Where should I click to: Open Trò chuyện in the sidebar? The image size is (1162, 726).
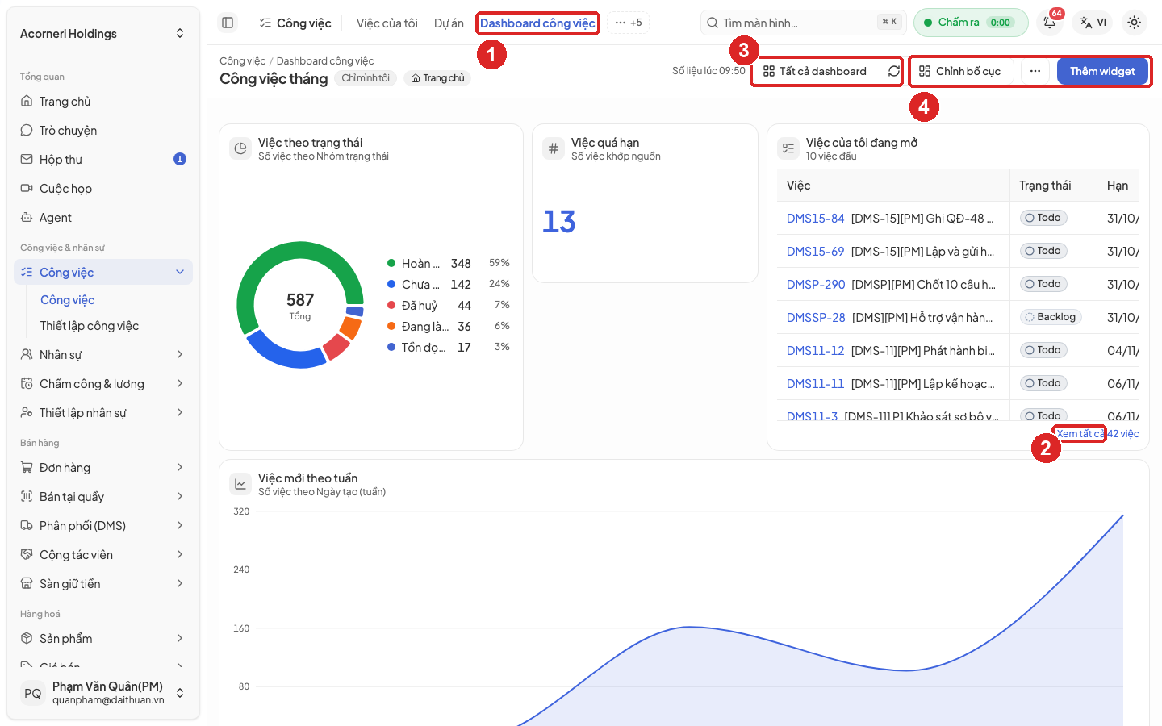103,131
